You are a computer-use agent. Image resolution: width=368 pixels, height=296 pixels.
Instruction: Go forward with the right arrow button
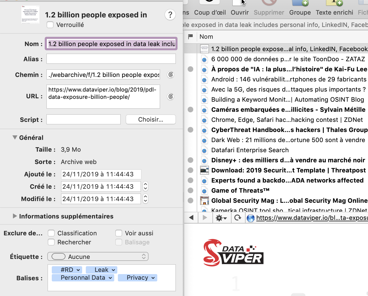coord(205,218)
